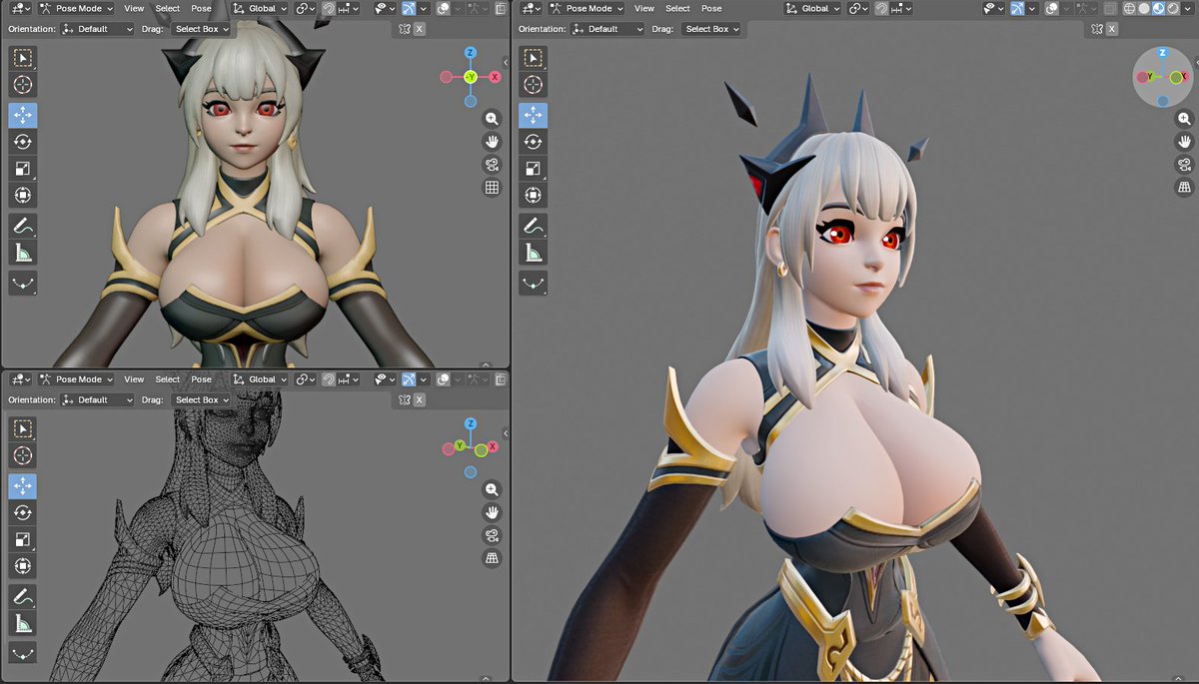Switch right viewport to rendered shading
Viewport: 1199px width, 684px height.
coord(1171,8)
